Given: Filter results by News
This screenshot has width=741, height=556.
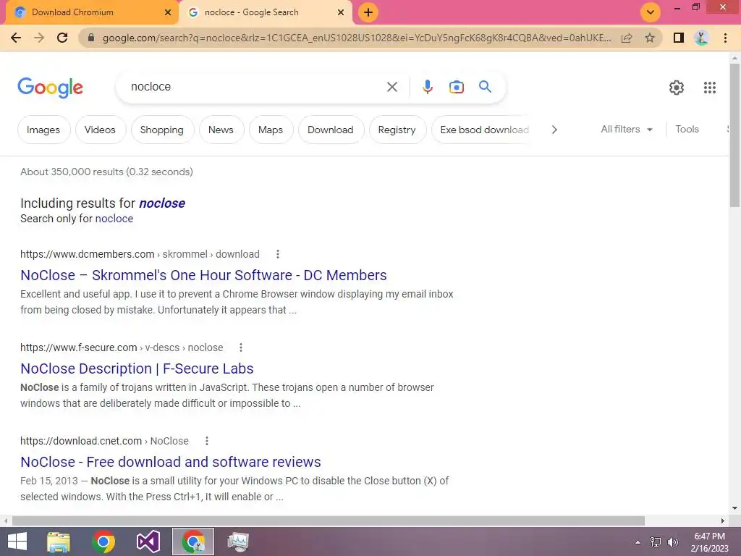Looking at the screenshot, I should [221, 130].
